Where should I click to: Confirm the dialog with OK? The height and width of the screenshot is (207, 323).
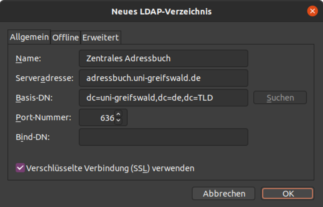coord(287,194)
